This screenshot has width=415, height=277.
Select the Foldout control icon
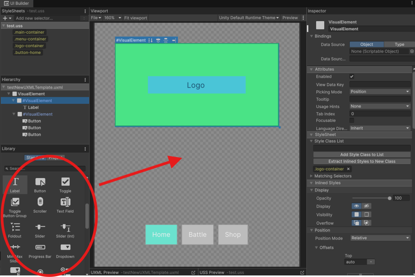coord(15,227)
